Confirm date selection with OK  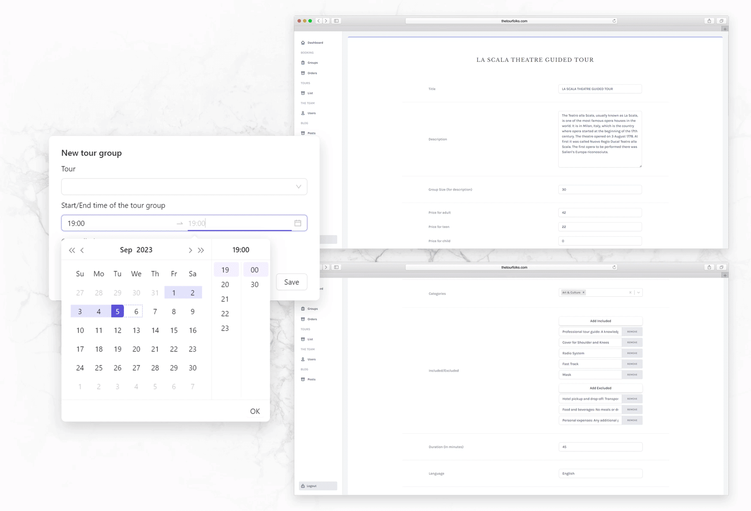click(255, 411)
